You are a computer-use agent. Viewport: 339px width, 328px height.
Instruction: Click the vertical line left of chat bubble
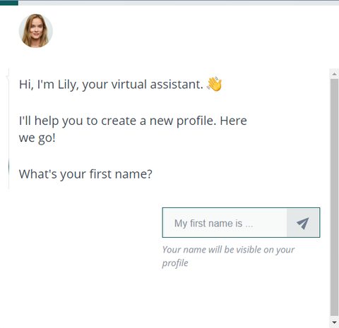[x=8, y=129]
